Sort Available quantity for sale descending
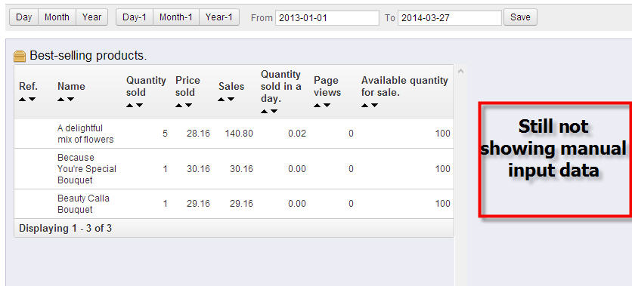This screenshot has height=286, width=632. point(374,106)
